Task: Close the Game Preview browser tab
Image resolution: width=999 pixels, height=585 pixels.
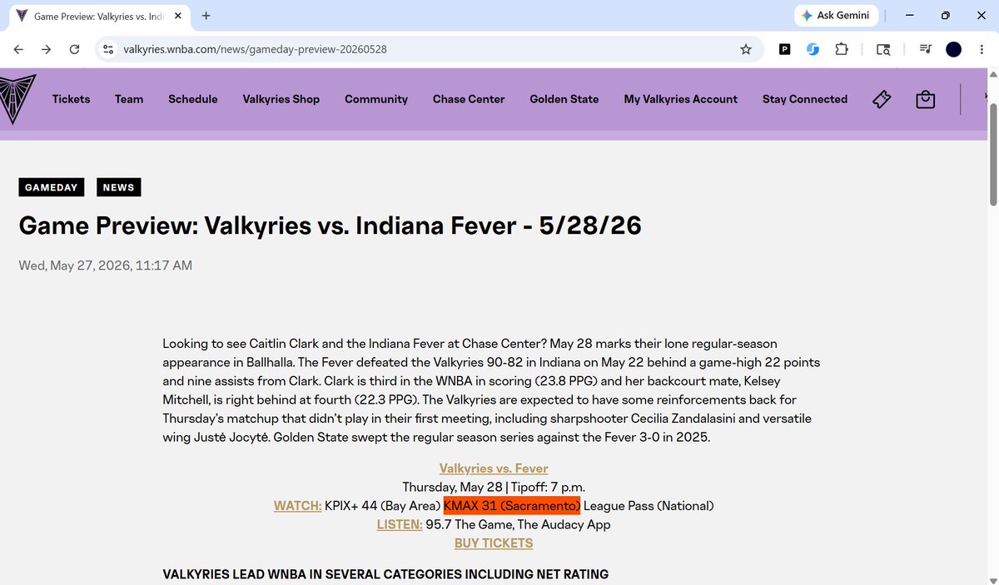Action: 177,16
